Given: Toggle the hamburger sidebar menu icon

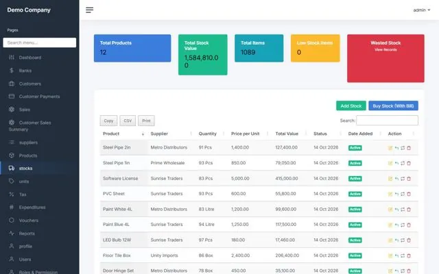Looking at the screenshot, I should tap(90, 10).
